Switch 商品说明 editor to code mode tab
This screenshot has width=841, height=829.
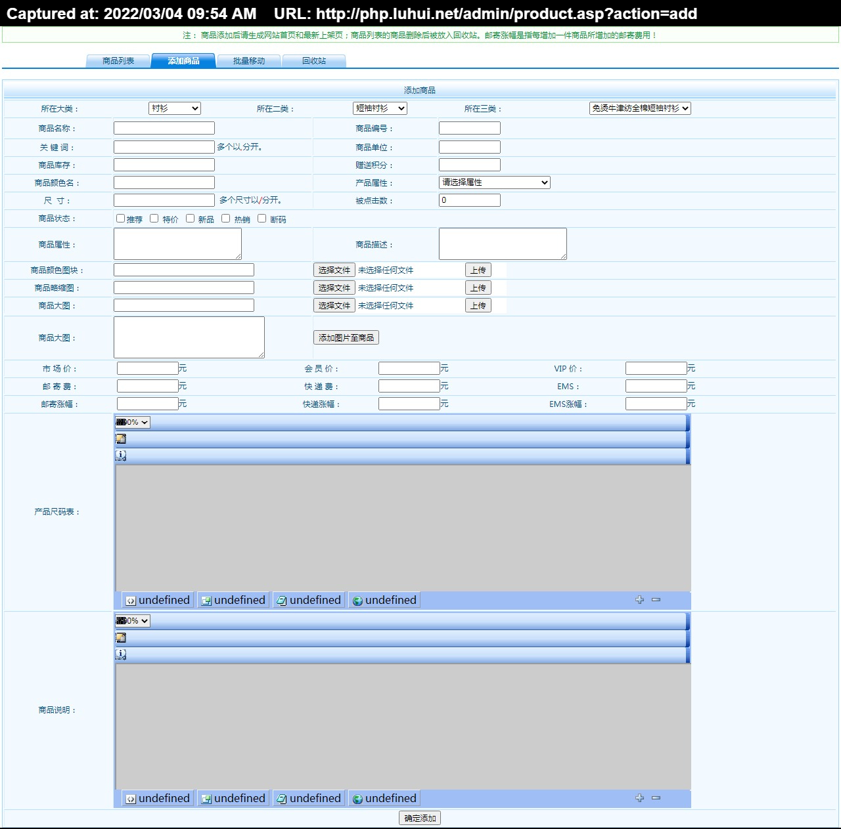click(158, 798)
